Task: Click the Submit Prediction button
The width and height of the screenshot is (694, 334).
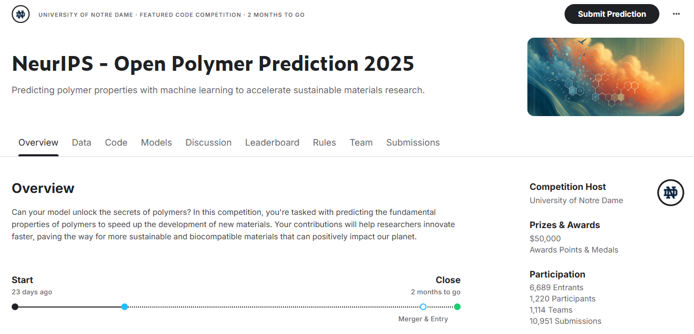Action: 611,14
